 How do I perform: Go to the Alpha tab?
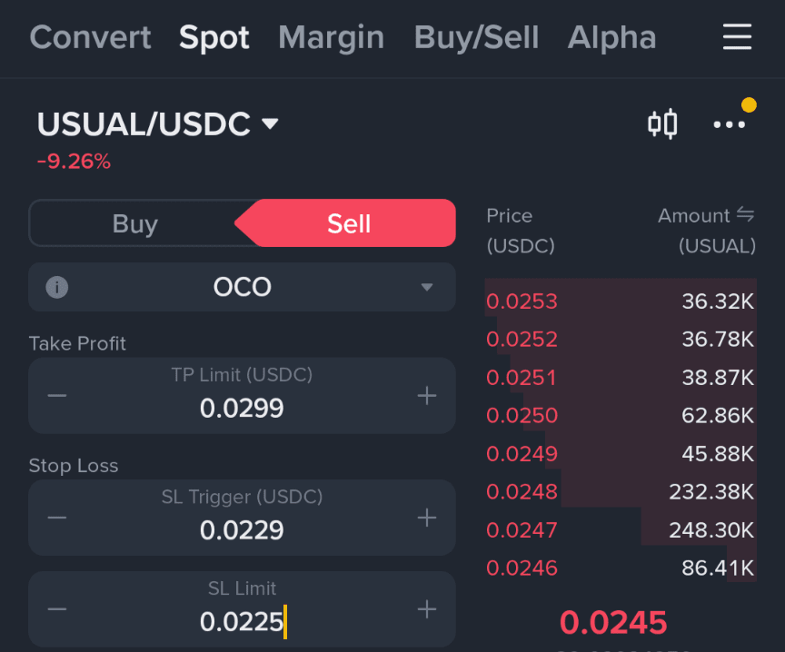coord(611,37)
